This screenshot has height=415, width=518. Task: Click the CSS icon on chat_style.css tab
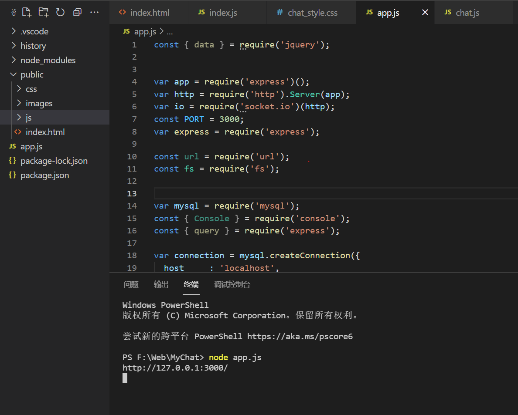279,13
